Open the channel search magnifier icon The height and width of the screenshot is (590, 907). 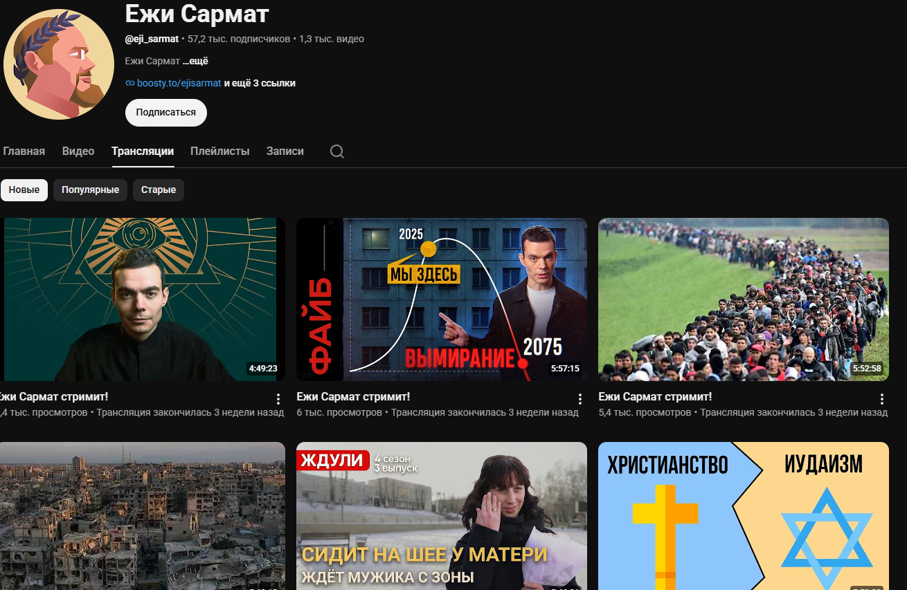coord(337,151)
